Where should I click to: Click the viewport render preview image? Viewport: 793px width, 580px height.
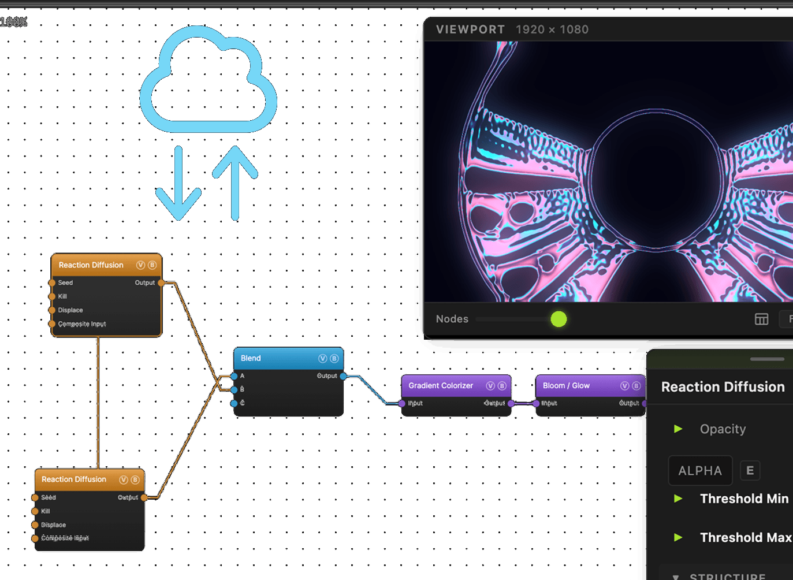click(609, 172)
